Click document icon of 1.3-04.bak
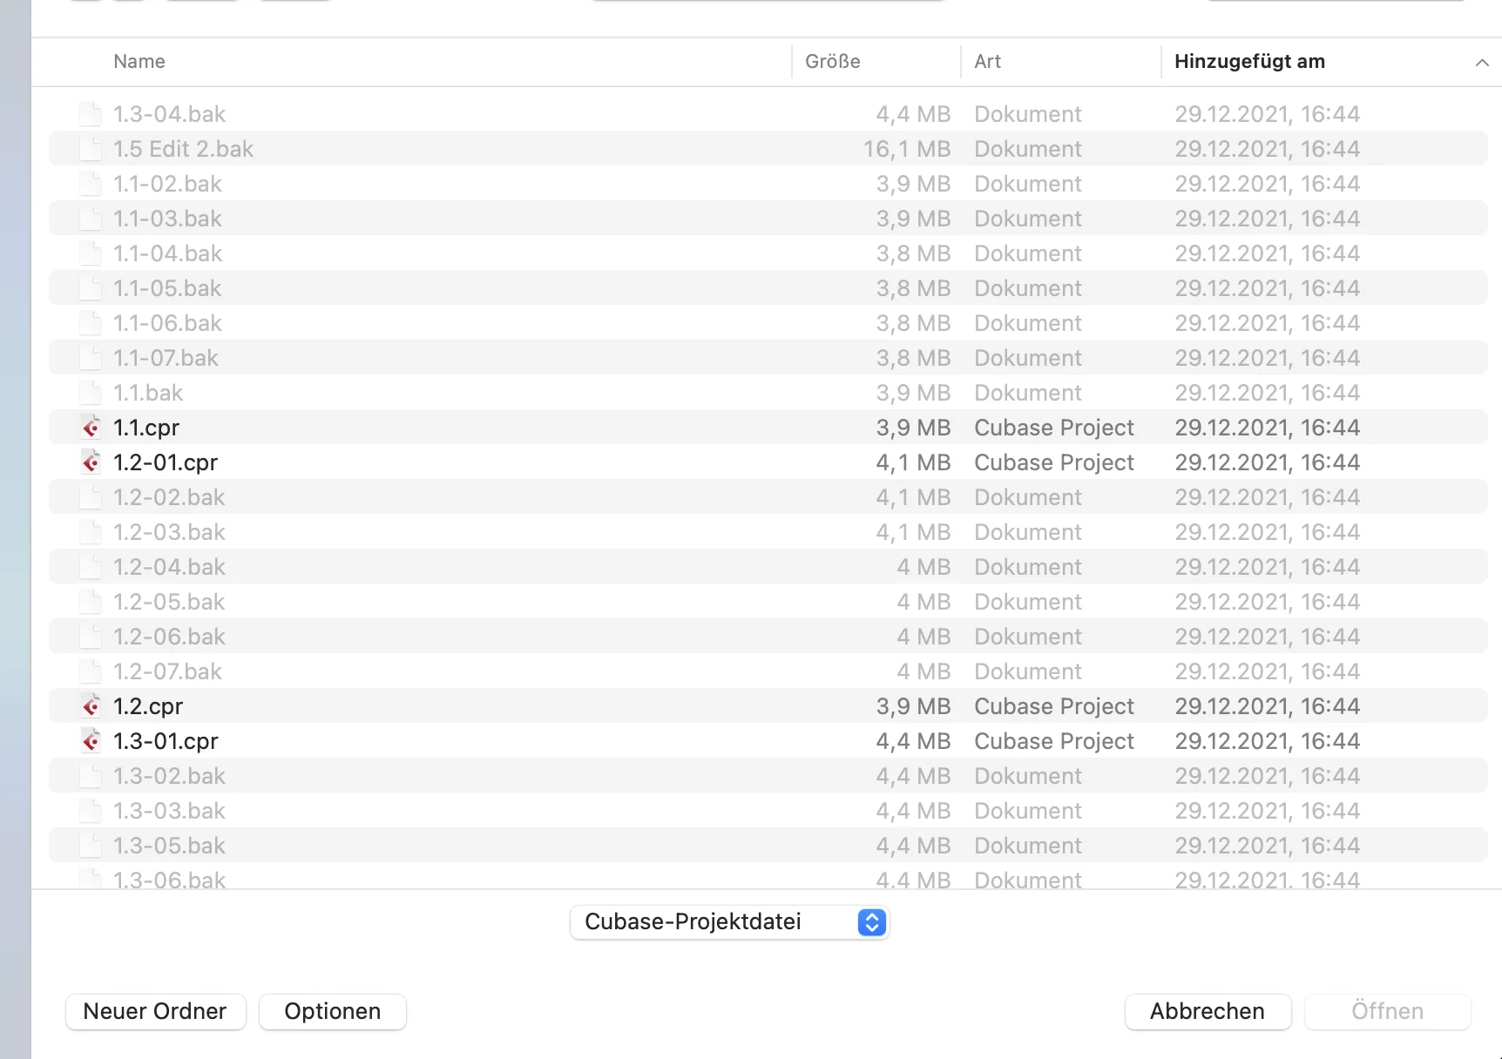This screenshot has width=1502, height=1059. click(91, 114)
